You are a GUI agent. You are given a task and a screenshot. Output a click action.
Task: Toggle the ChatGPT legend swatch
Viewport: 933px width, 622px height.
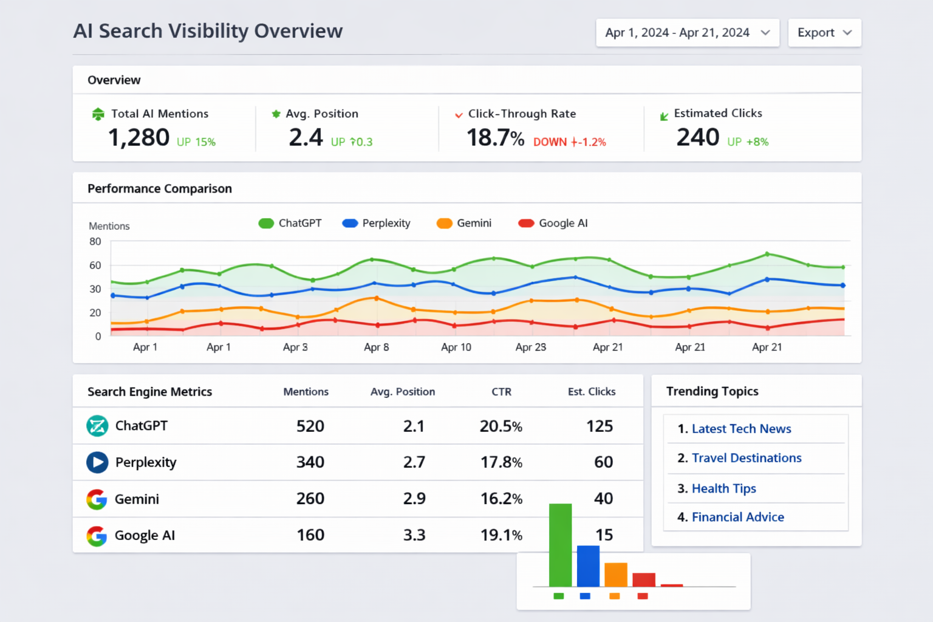(x=266, y=224)
